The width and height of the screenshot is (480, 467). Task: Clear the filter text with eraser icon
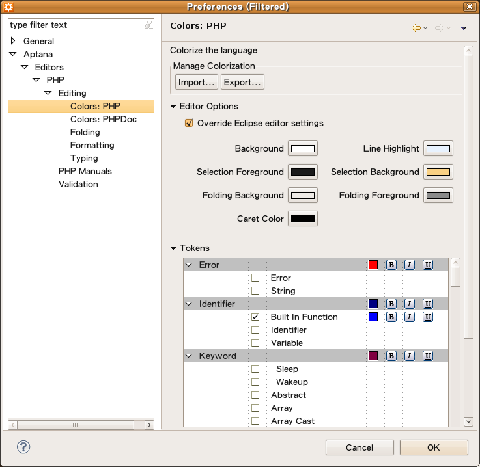click(148, 25)
